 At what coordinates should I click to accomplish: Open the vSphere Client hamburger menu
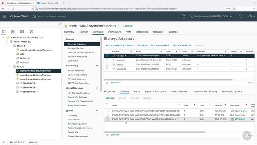[5, 16]
